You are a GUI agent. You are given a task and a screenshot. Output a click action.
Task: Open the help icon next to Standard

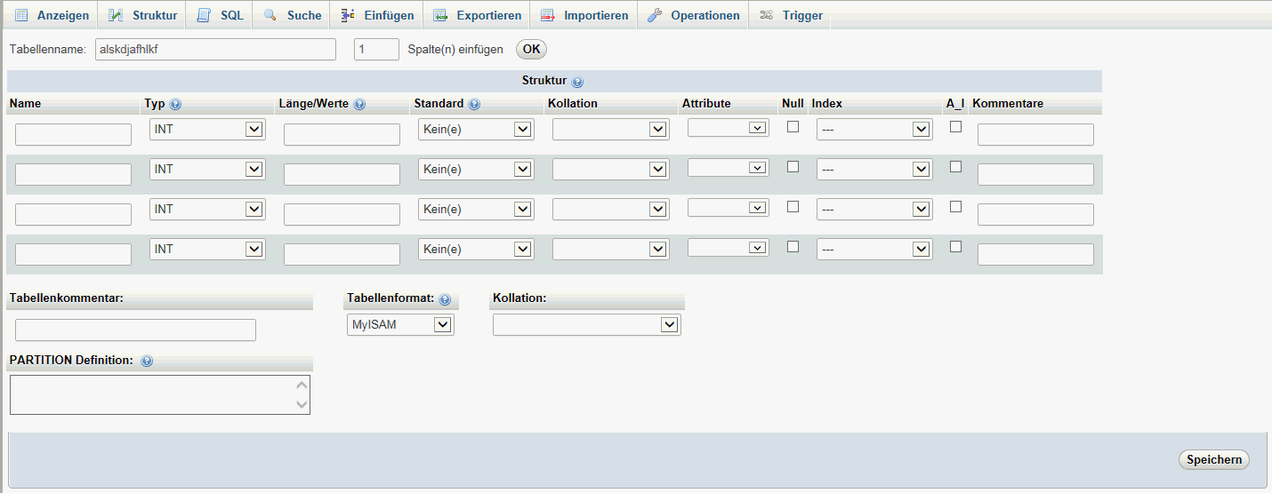coord(474,104)
